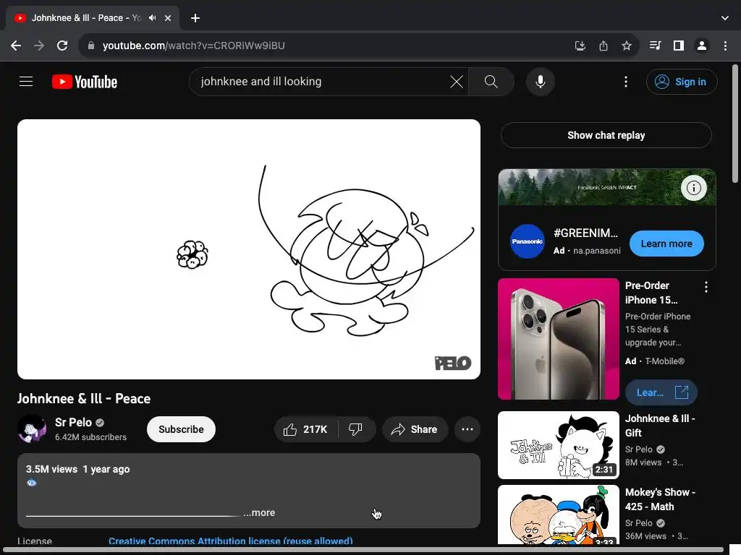Toggle browser side panel
The image size is (741, 555).
point(679,46)
